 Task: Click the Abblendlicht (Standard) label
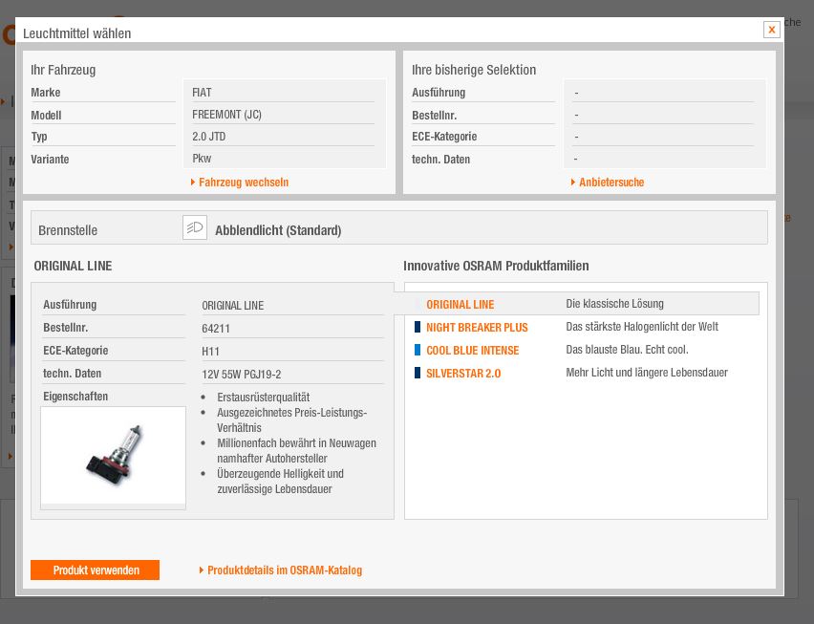click(x=278, y=230)
